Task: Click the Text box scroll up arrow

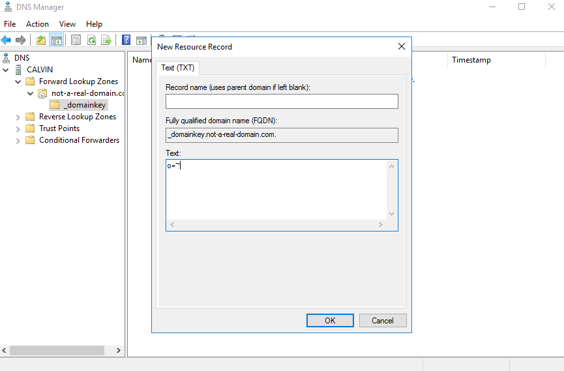Action: [x=392, y=166]
